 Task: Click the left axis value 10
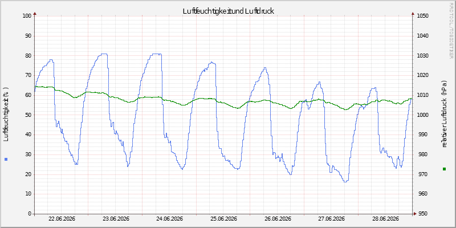tap(28, 194)
